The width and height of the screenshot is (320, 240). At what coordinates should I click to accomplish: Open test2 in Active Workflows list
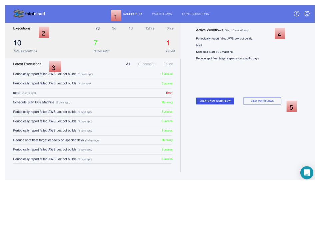pos(199,45)
